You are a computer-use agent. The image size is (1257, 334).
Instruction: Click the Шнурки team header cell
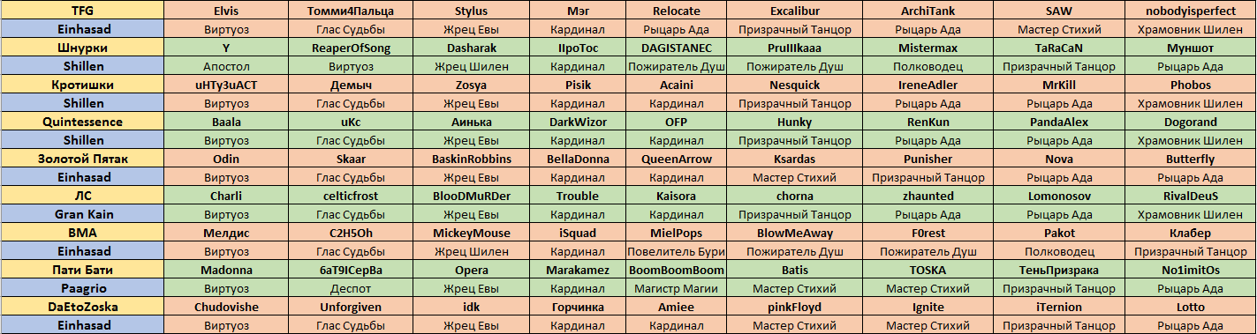click(82, 48)
